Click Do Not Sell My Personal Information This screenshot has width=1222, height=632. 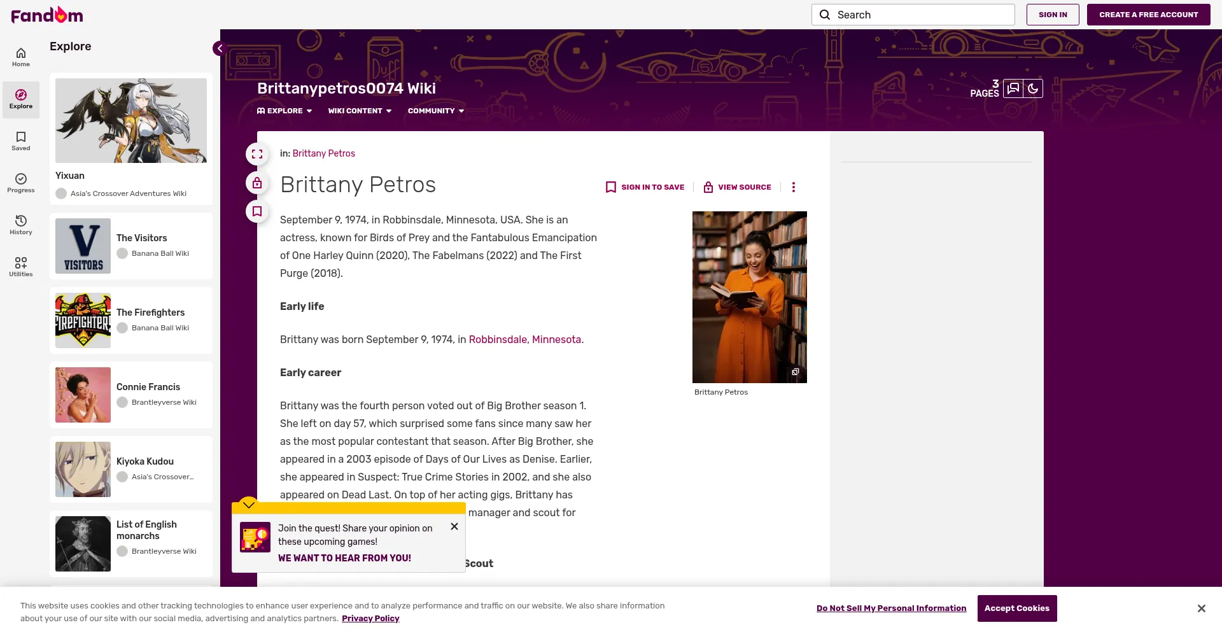pos(891,608)
